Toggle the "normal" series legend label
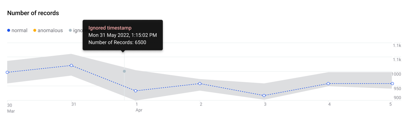The height and width of the screenshot is (127, 408). [19, 31]
